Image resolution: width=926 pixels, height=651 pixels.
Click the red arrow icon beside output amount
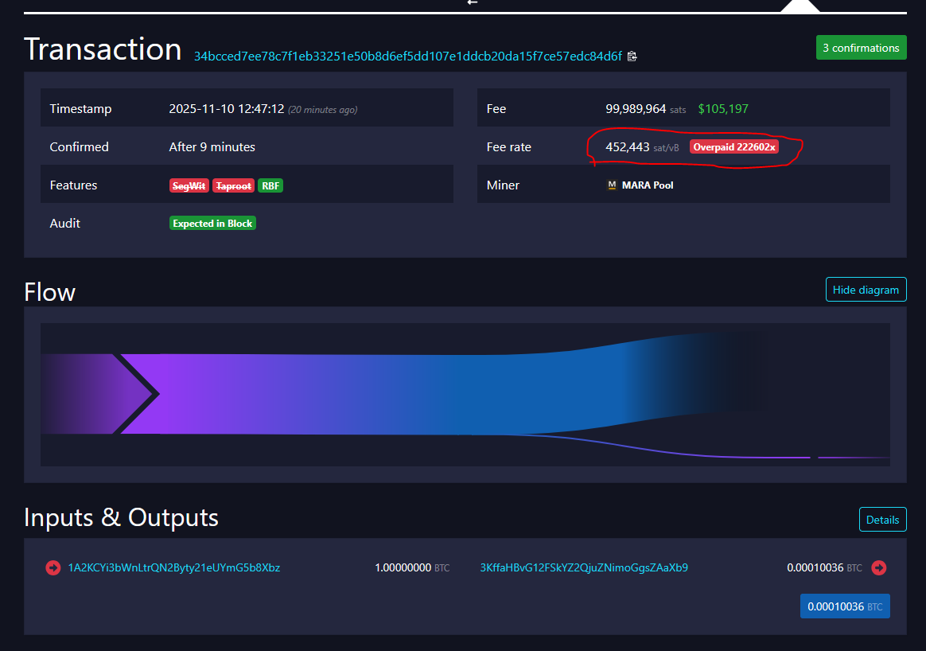(x=878, y=567)
